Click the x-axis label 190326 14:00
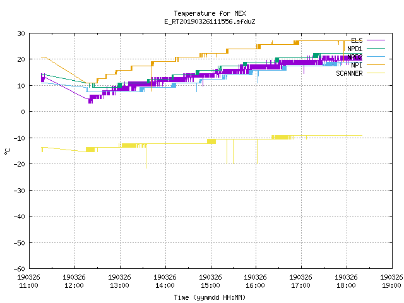The height and width of the screenshot is (303, 404). click(x=165, y=282)
